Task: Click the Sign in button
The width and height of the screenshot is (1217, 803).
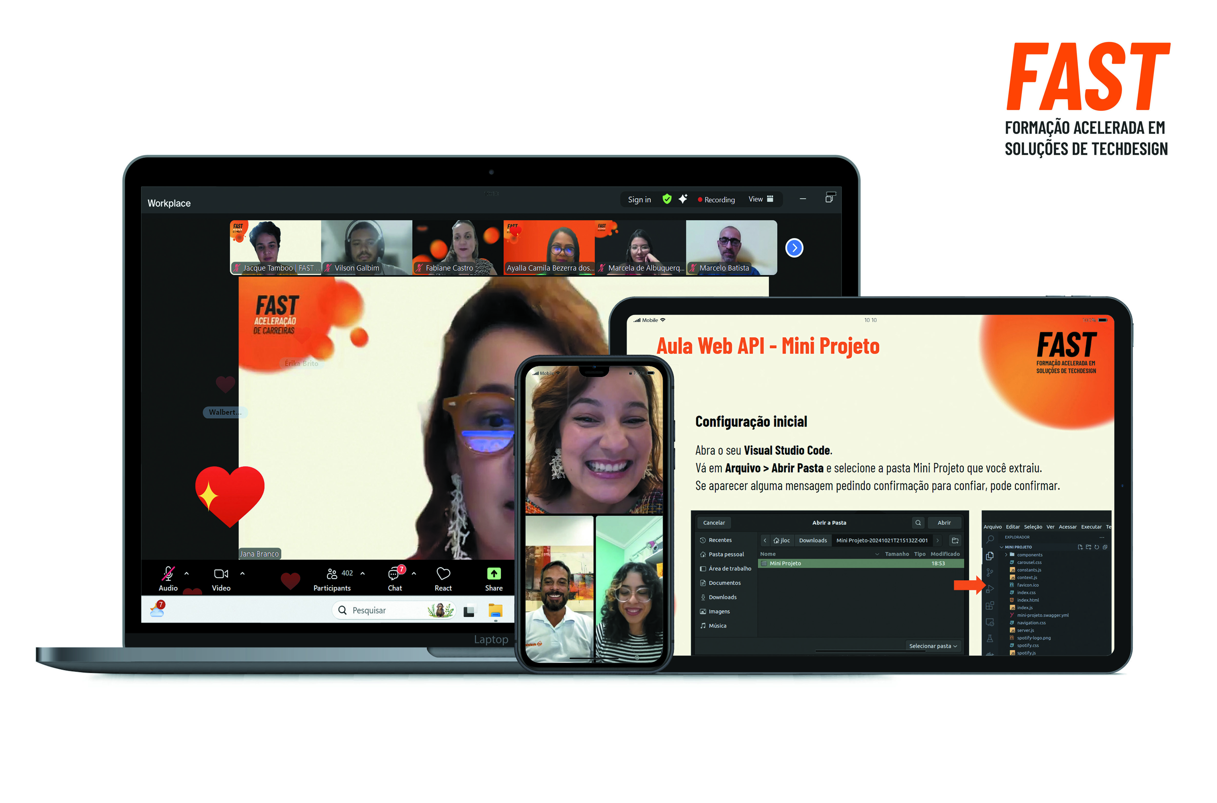Action: (x=639, y=200)
